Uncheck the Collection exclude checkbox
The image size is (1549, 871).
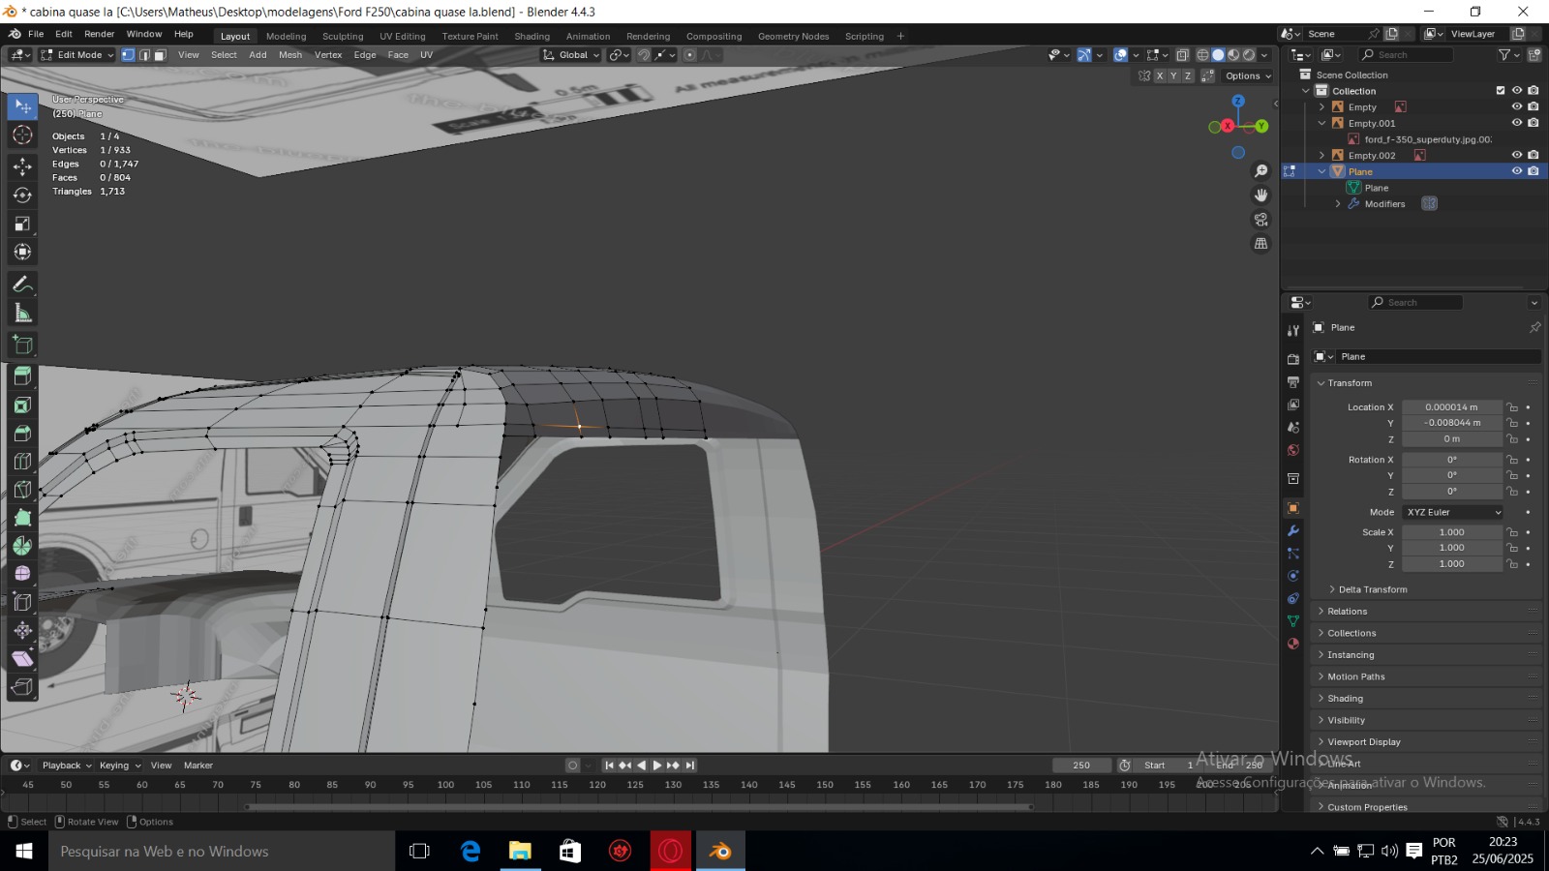coord(1501,91)
